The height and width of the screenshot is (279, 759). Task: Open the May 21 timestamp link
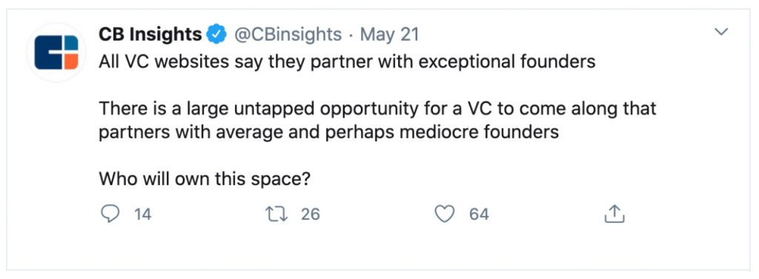coord(390,35)
